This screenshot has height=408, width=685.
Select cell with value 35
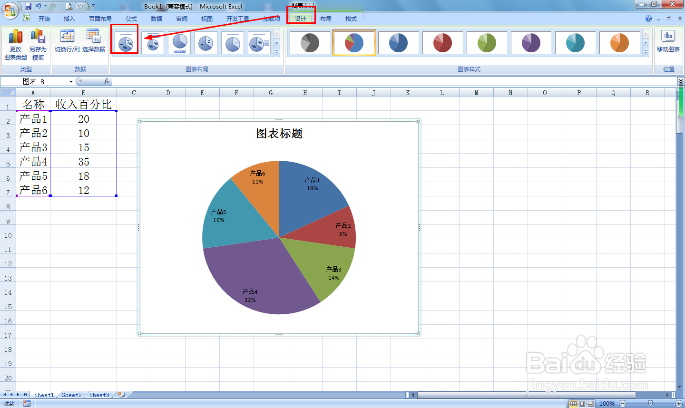pos(83,162)
